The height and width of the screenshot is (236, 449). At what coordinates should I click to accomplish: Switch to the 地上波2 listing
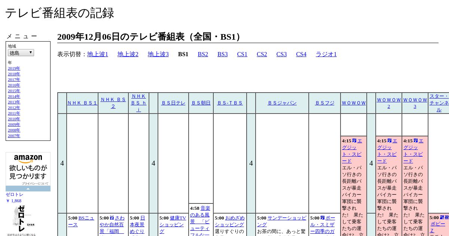coord(128,54)
